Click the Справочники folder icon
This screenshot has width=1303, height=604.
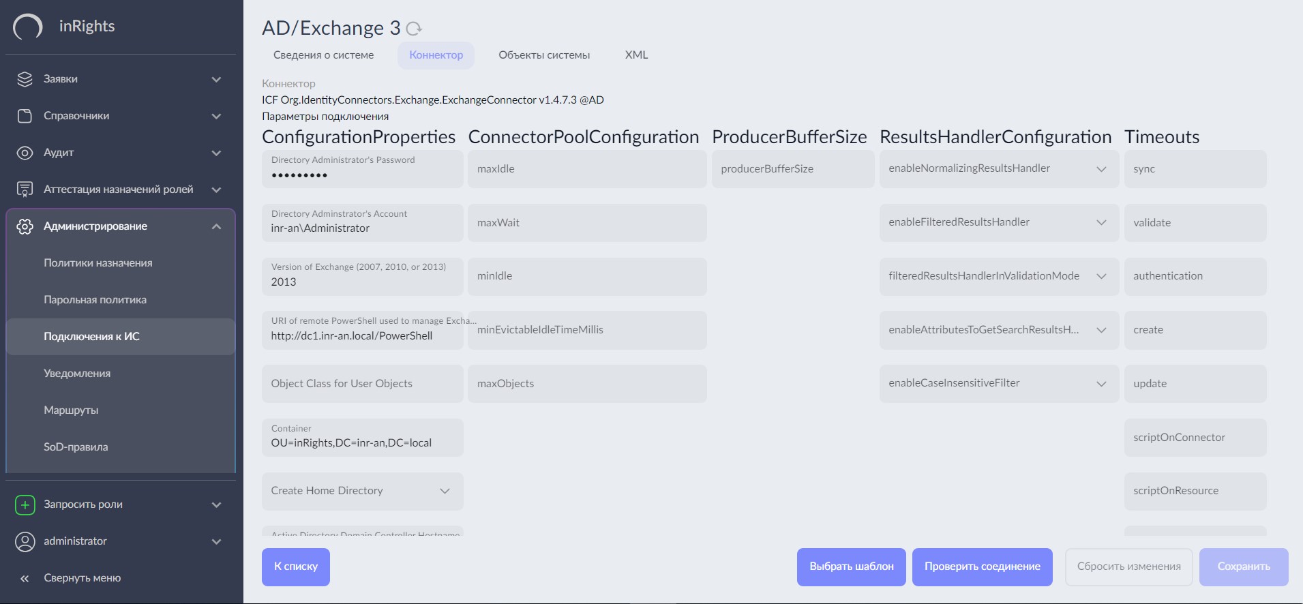(25, 116)
